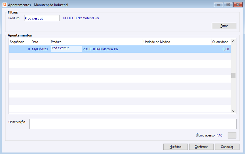Select the 0,00 quantity cell
245x154 pixels.
[x=221, y=49]
